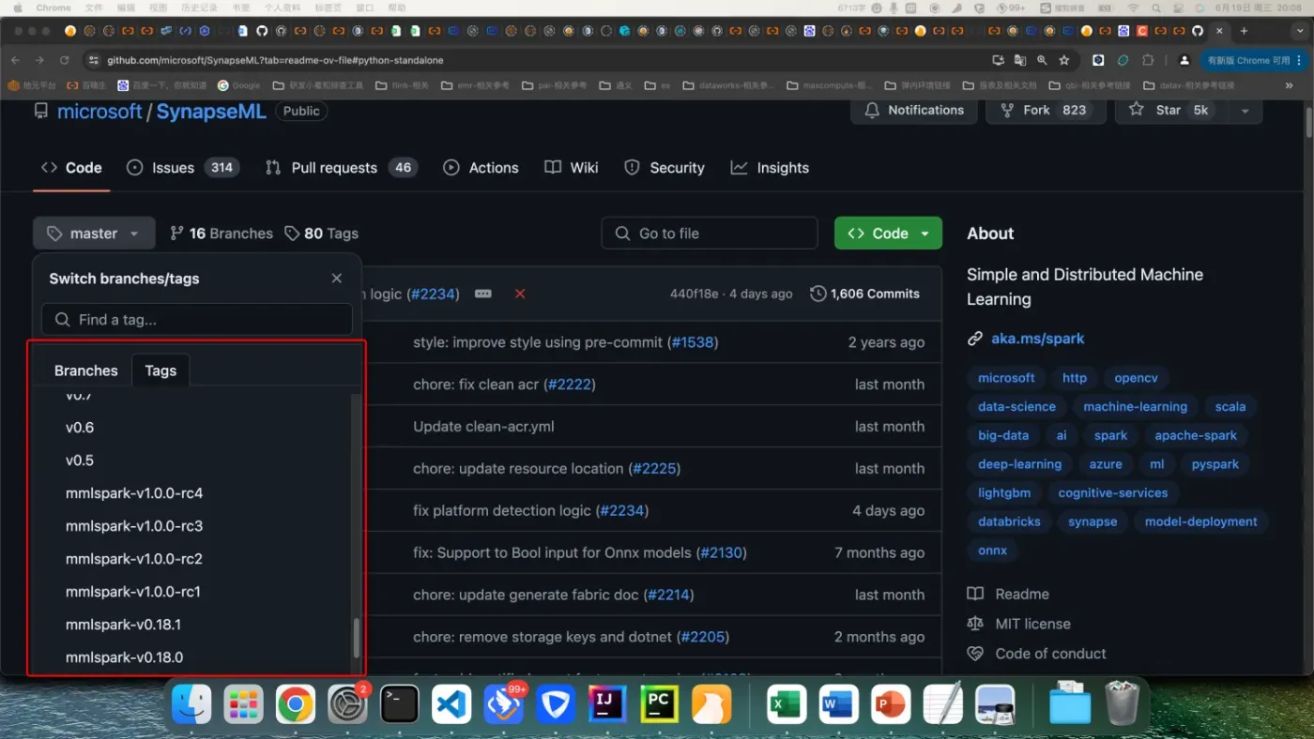This screenshot has height=739, width=1314.
Task: View the 16 Branches list
Action: (x=222, y=234)
